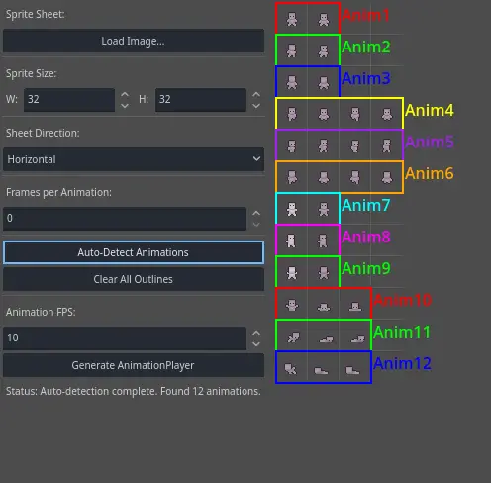
Task: Click the green Anim11 label
Action: click(x=402, y=332)
